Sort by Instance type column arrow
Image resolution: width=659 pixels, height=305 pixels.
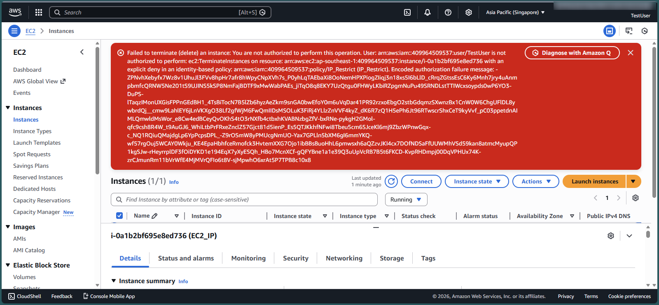tap(387, 216)
